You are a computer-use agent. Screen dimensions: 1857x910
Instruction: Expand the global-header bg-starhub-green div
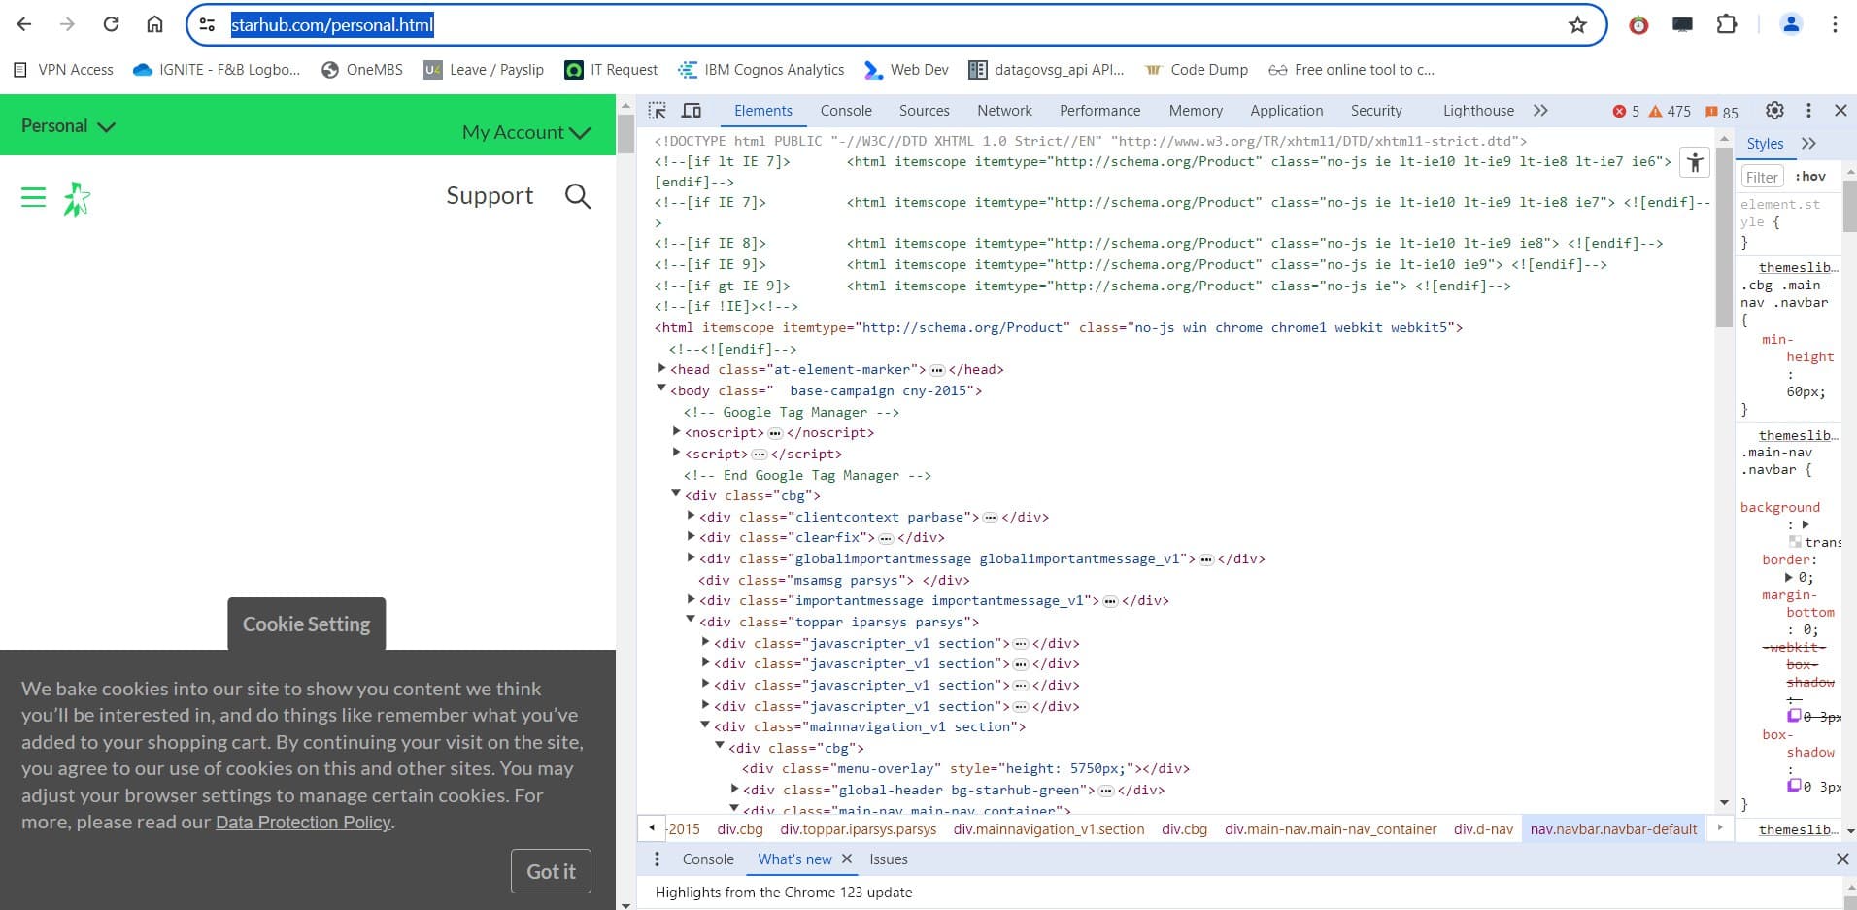pyautogui.click(x=735, y=790)
